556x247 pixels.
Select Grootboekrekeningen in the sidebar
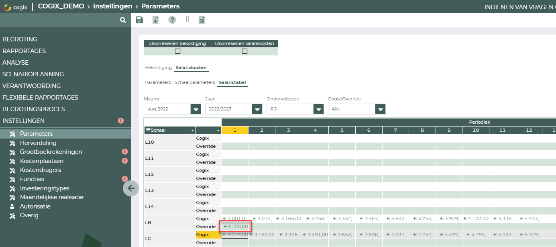(51, 152)
